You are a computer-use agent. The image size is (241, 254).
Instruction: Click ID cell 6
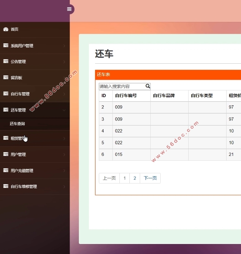(103, 155)
